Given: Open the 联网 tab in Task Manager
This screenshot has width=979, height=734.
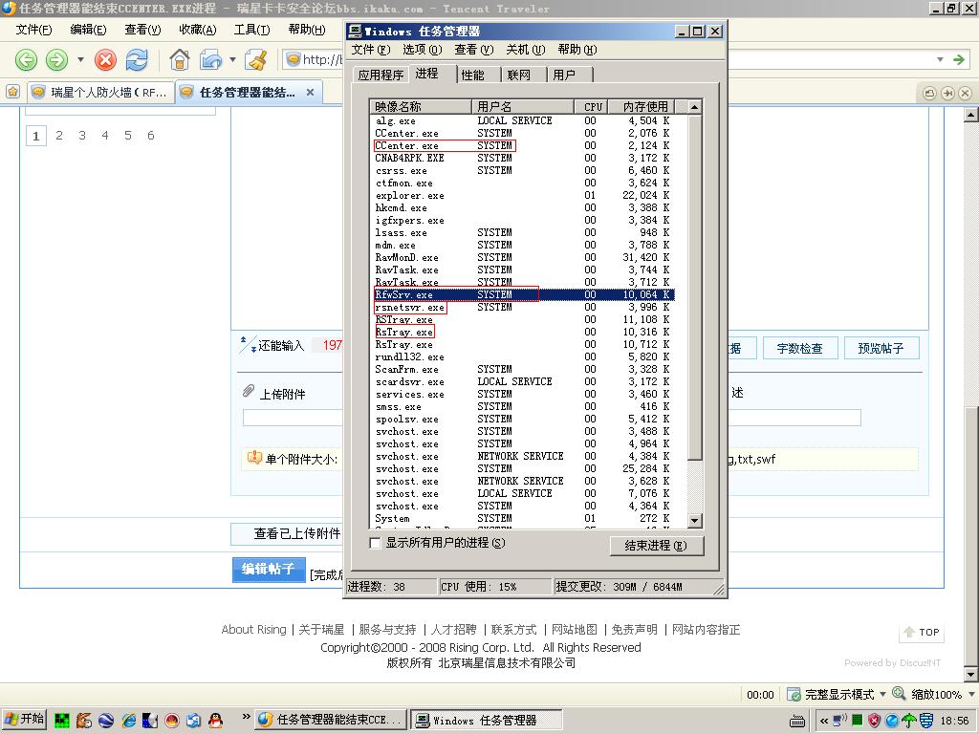Looking at the screenshot, I should click(519, 75).
